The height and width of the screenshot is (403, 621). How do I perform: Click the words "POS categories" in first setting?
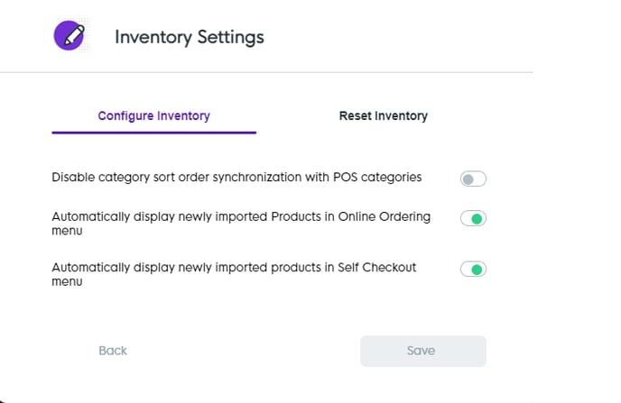[x=380, y=178]
